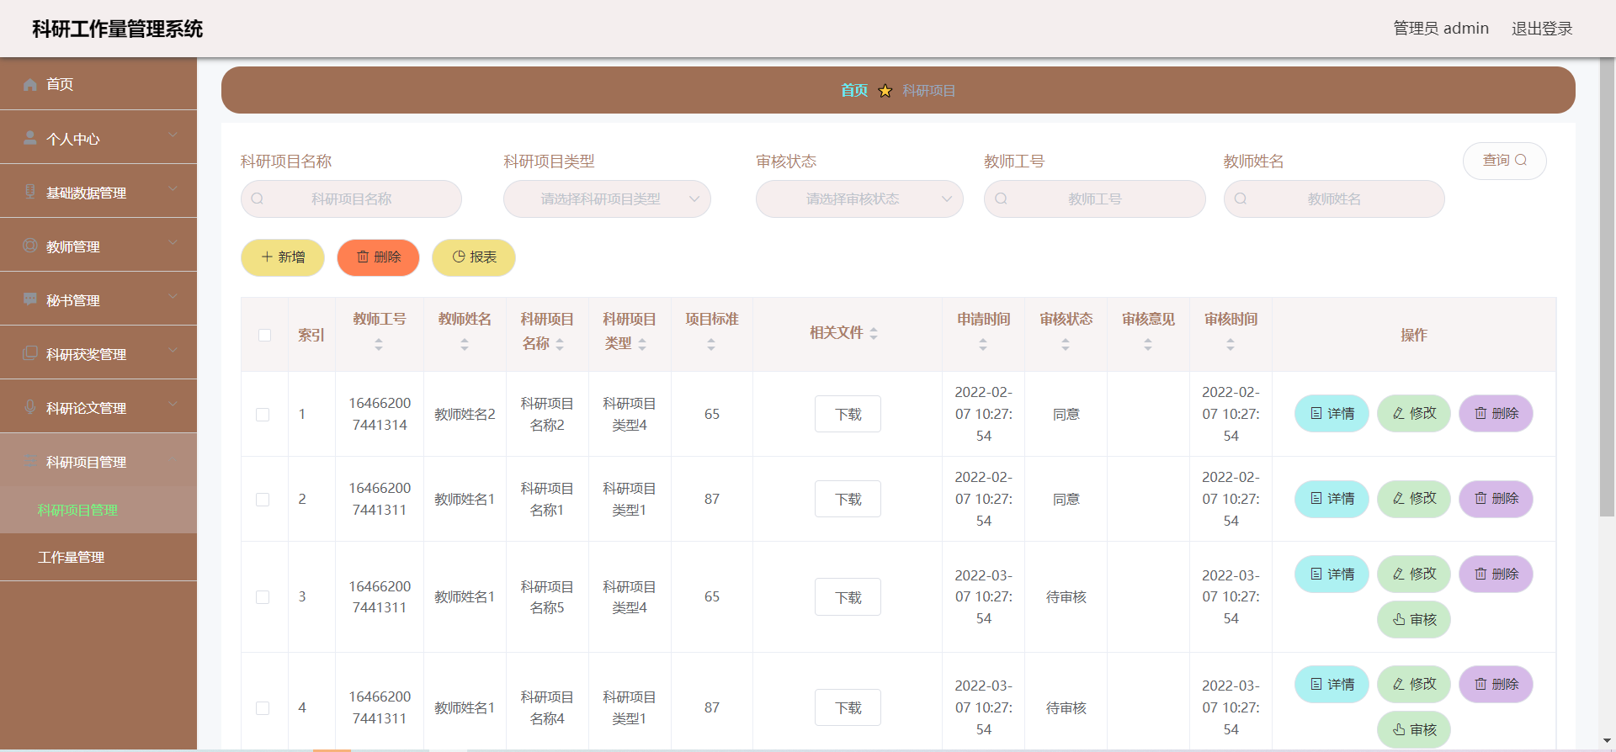Focus the 教师姓名 input field
Viewport: 1616px width, 752px height.
click(1334, 199)
